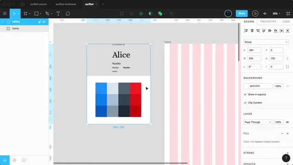
Task: Click the background hex value field
Action: point(260,86)
